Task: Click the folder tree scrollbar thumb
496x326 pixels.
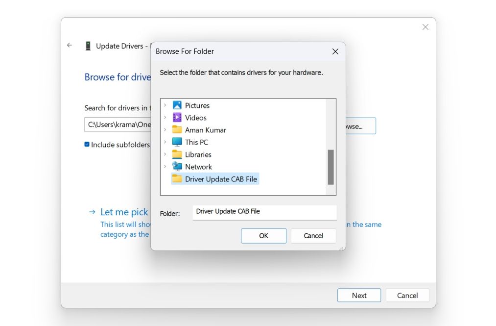Action: [x=331, y=167]
